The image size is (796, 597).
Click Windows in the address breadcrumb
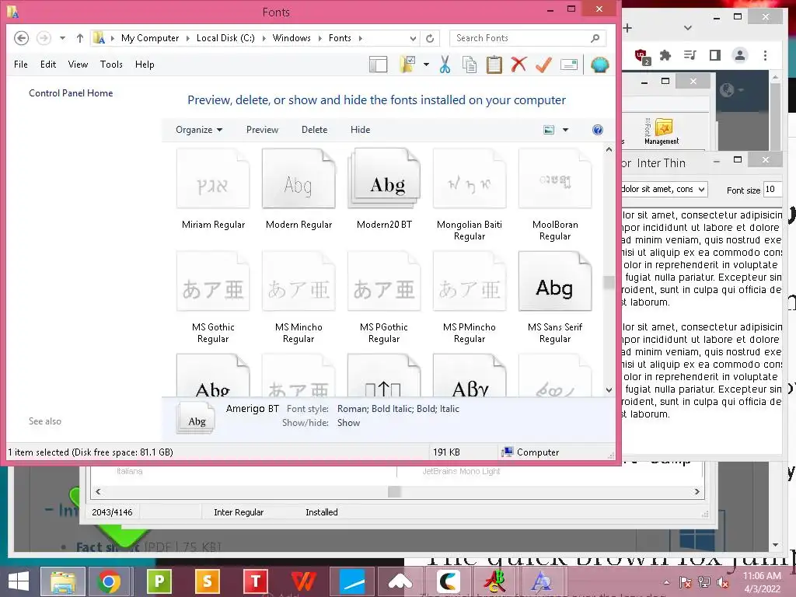[292, 38]
